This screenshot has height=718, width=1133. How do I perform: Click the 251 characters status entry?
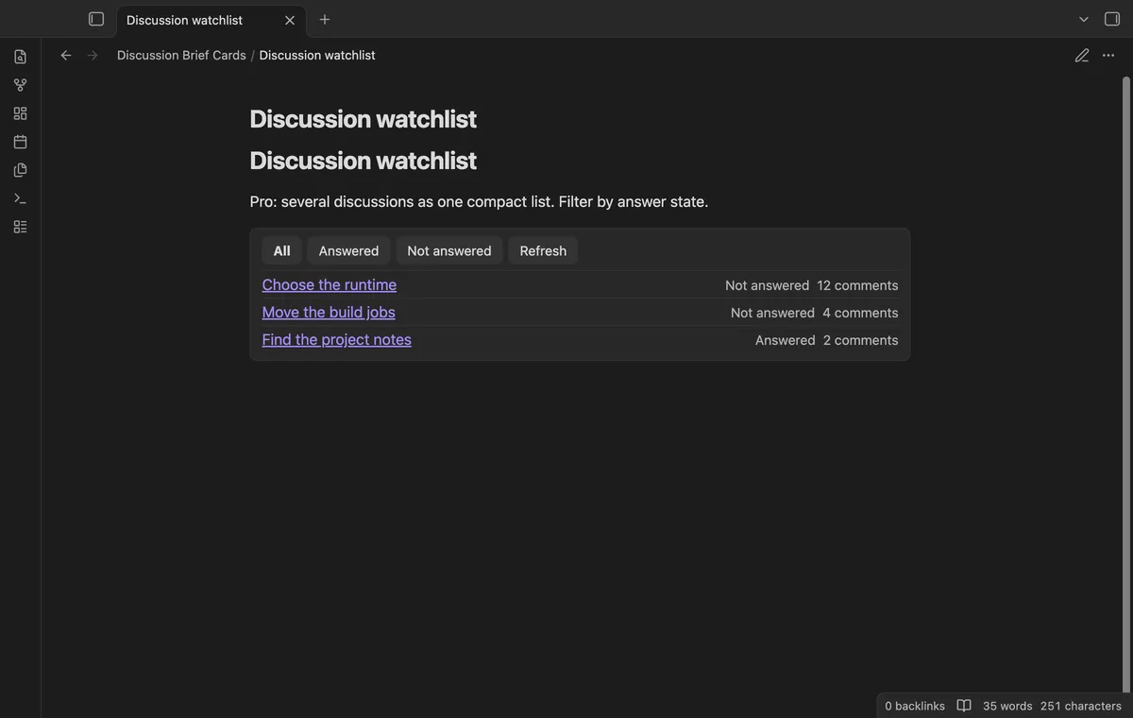click(1081, 706)
